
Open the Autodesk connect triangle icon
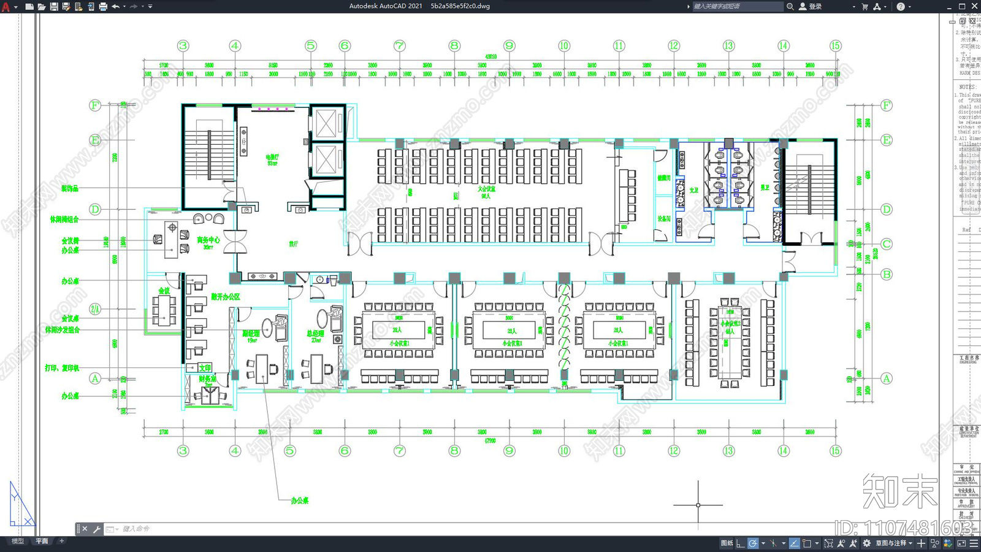(877, 6)
